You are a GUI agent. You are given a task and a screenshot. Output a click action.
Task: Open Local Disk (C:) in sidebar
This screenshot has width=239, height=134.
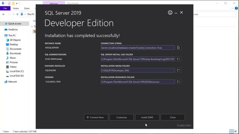[x=17, y=71]
